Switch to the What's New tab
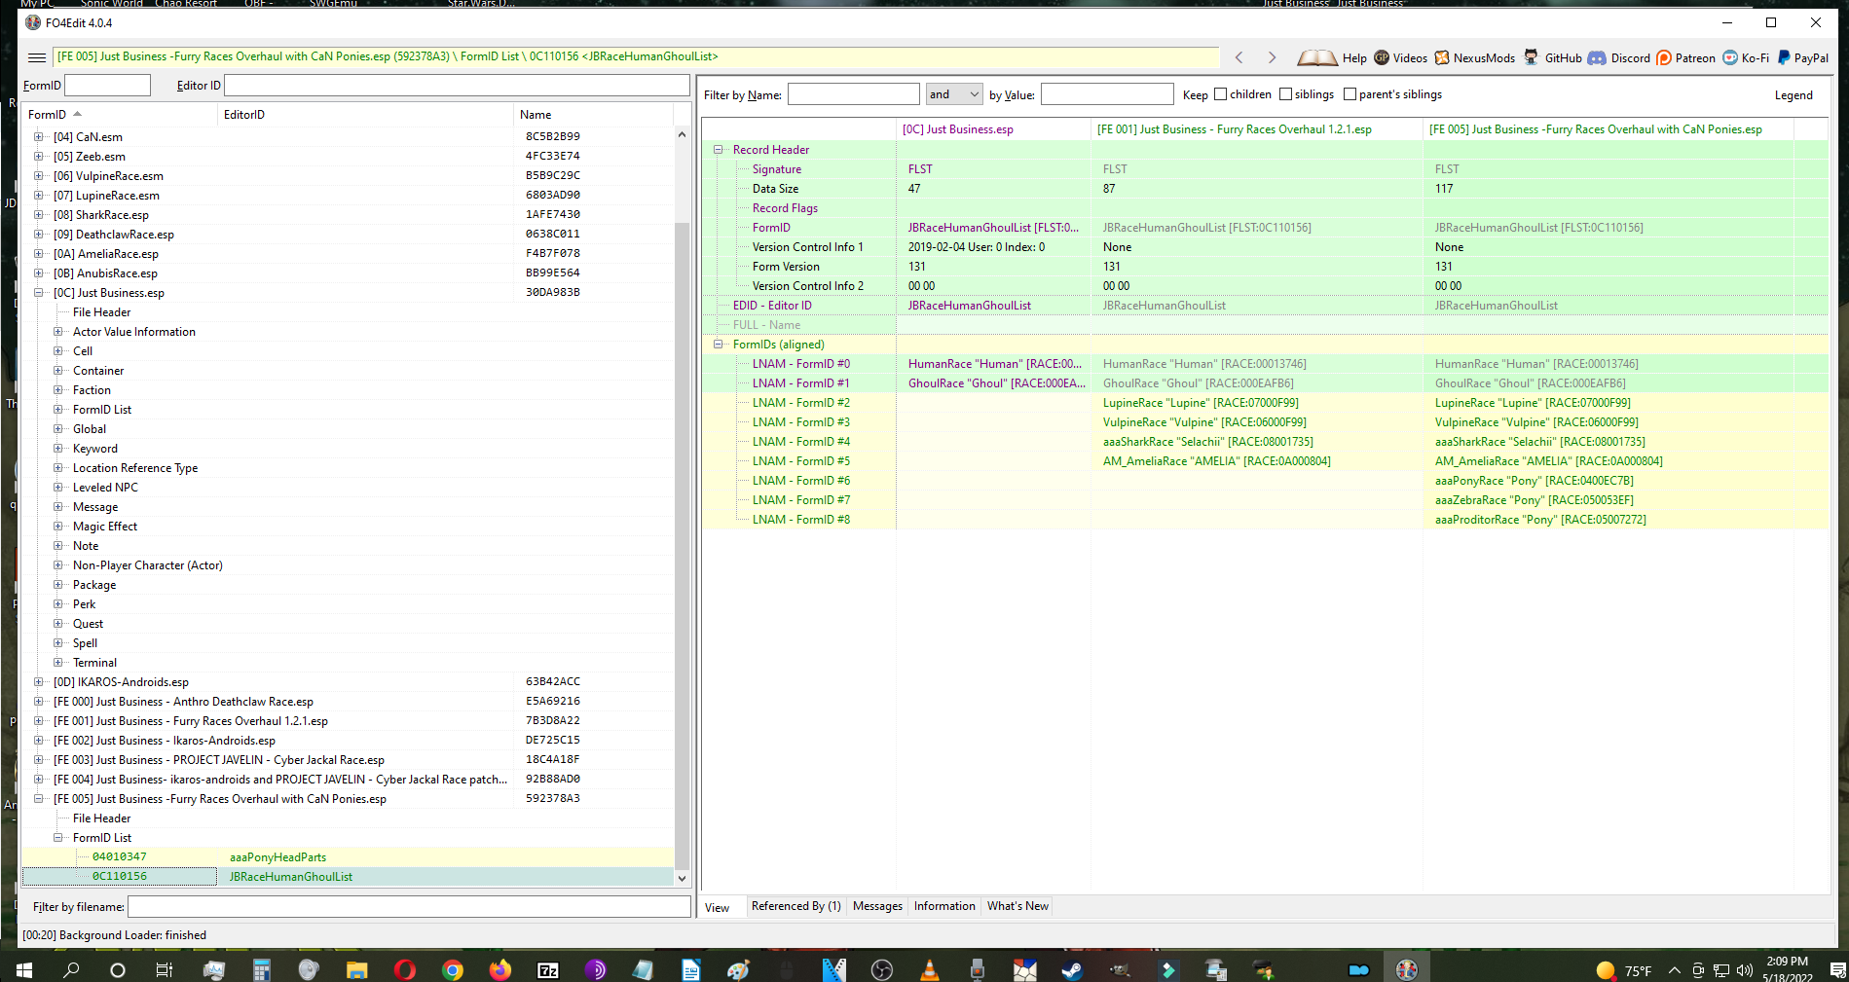 (1017, 906)
